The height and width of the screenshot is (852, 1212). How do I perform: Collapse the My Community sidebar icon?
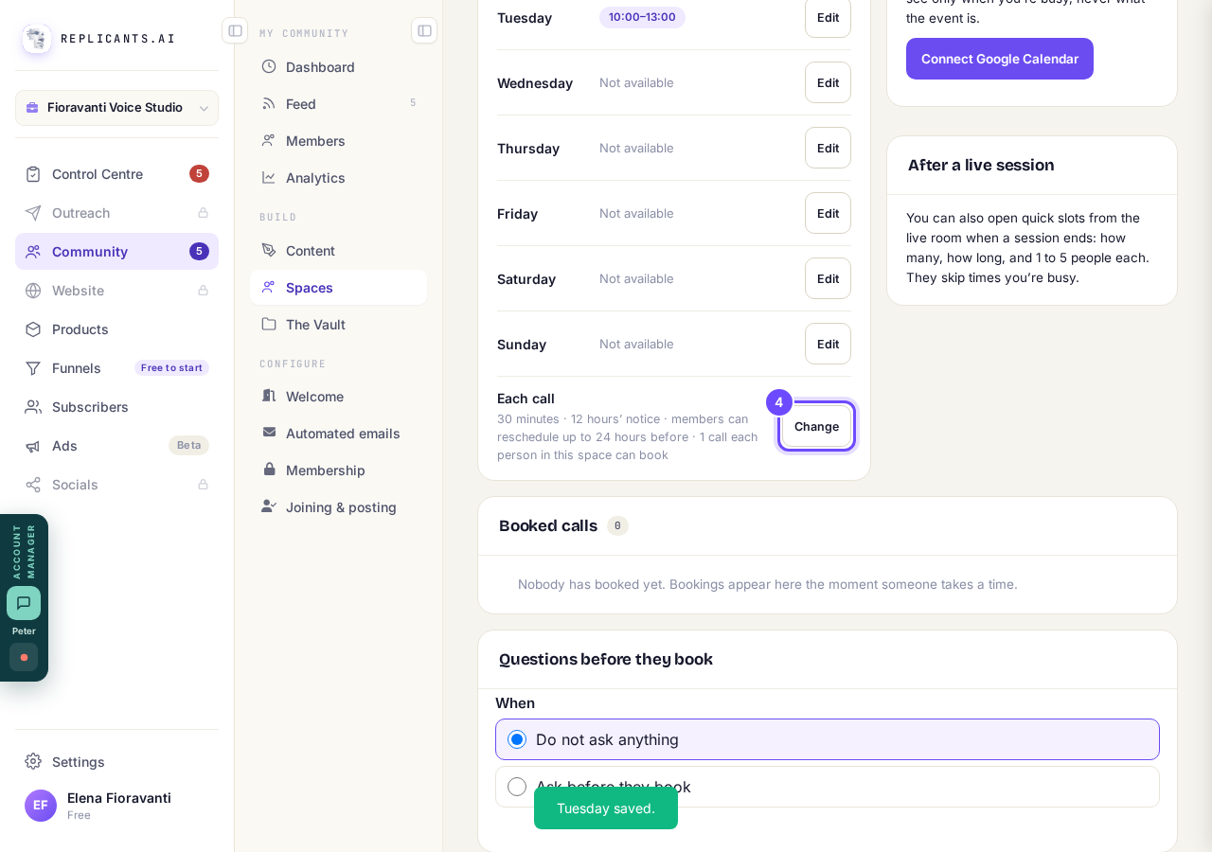click(x=424, y=30)
